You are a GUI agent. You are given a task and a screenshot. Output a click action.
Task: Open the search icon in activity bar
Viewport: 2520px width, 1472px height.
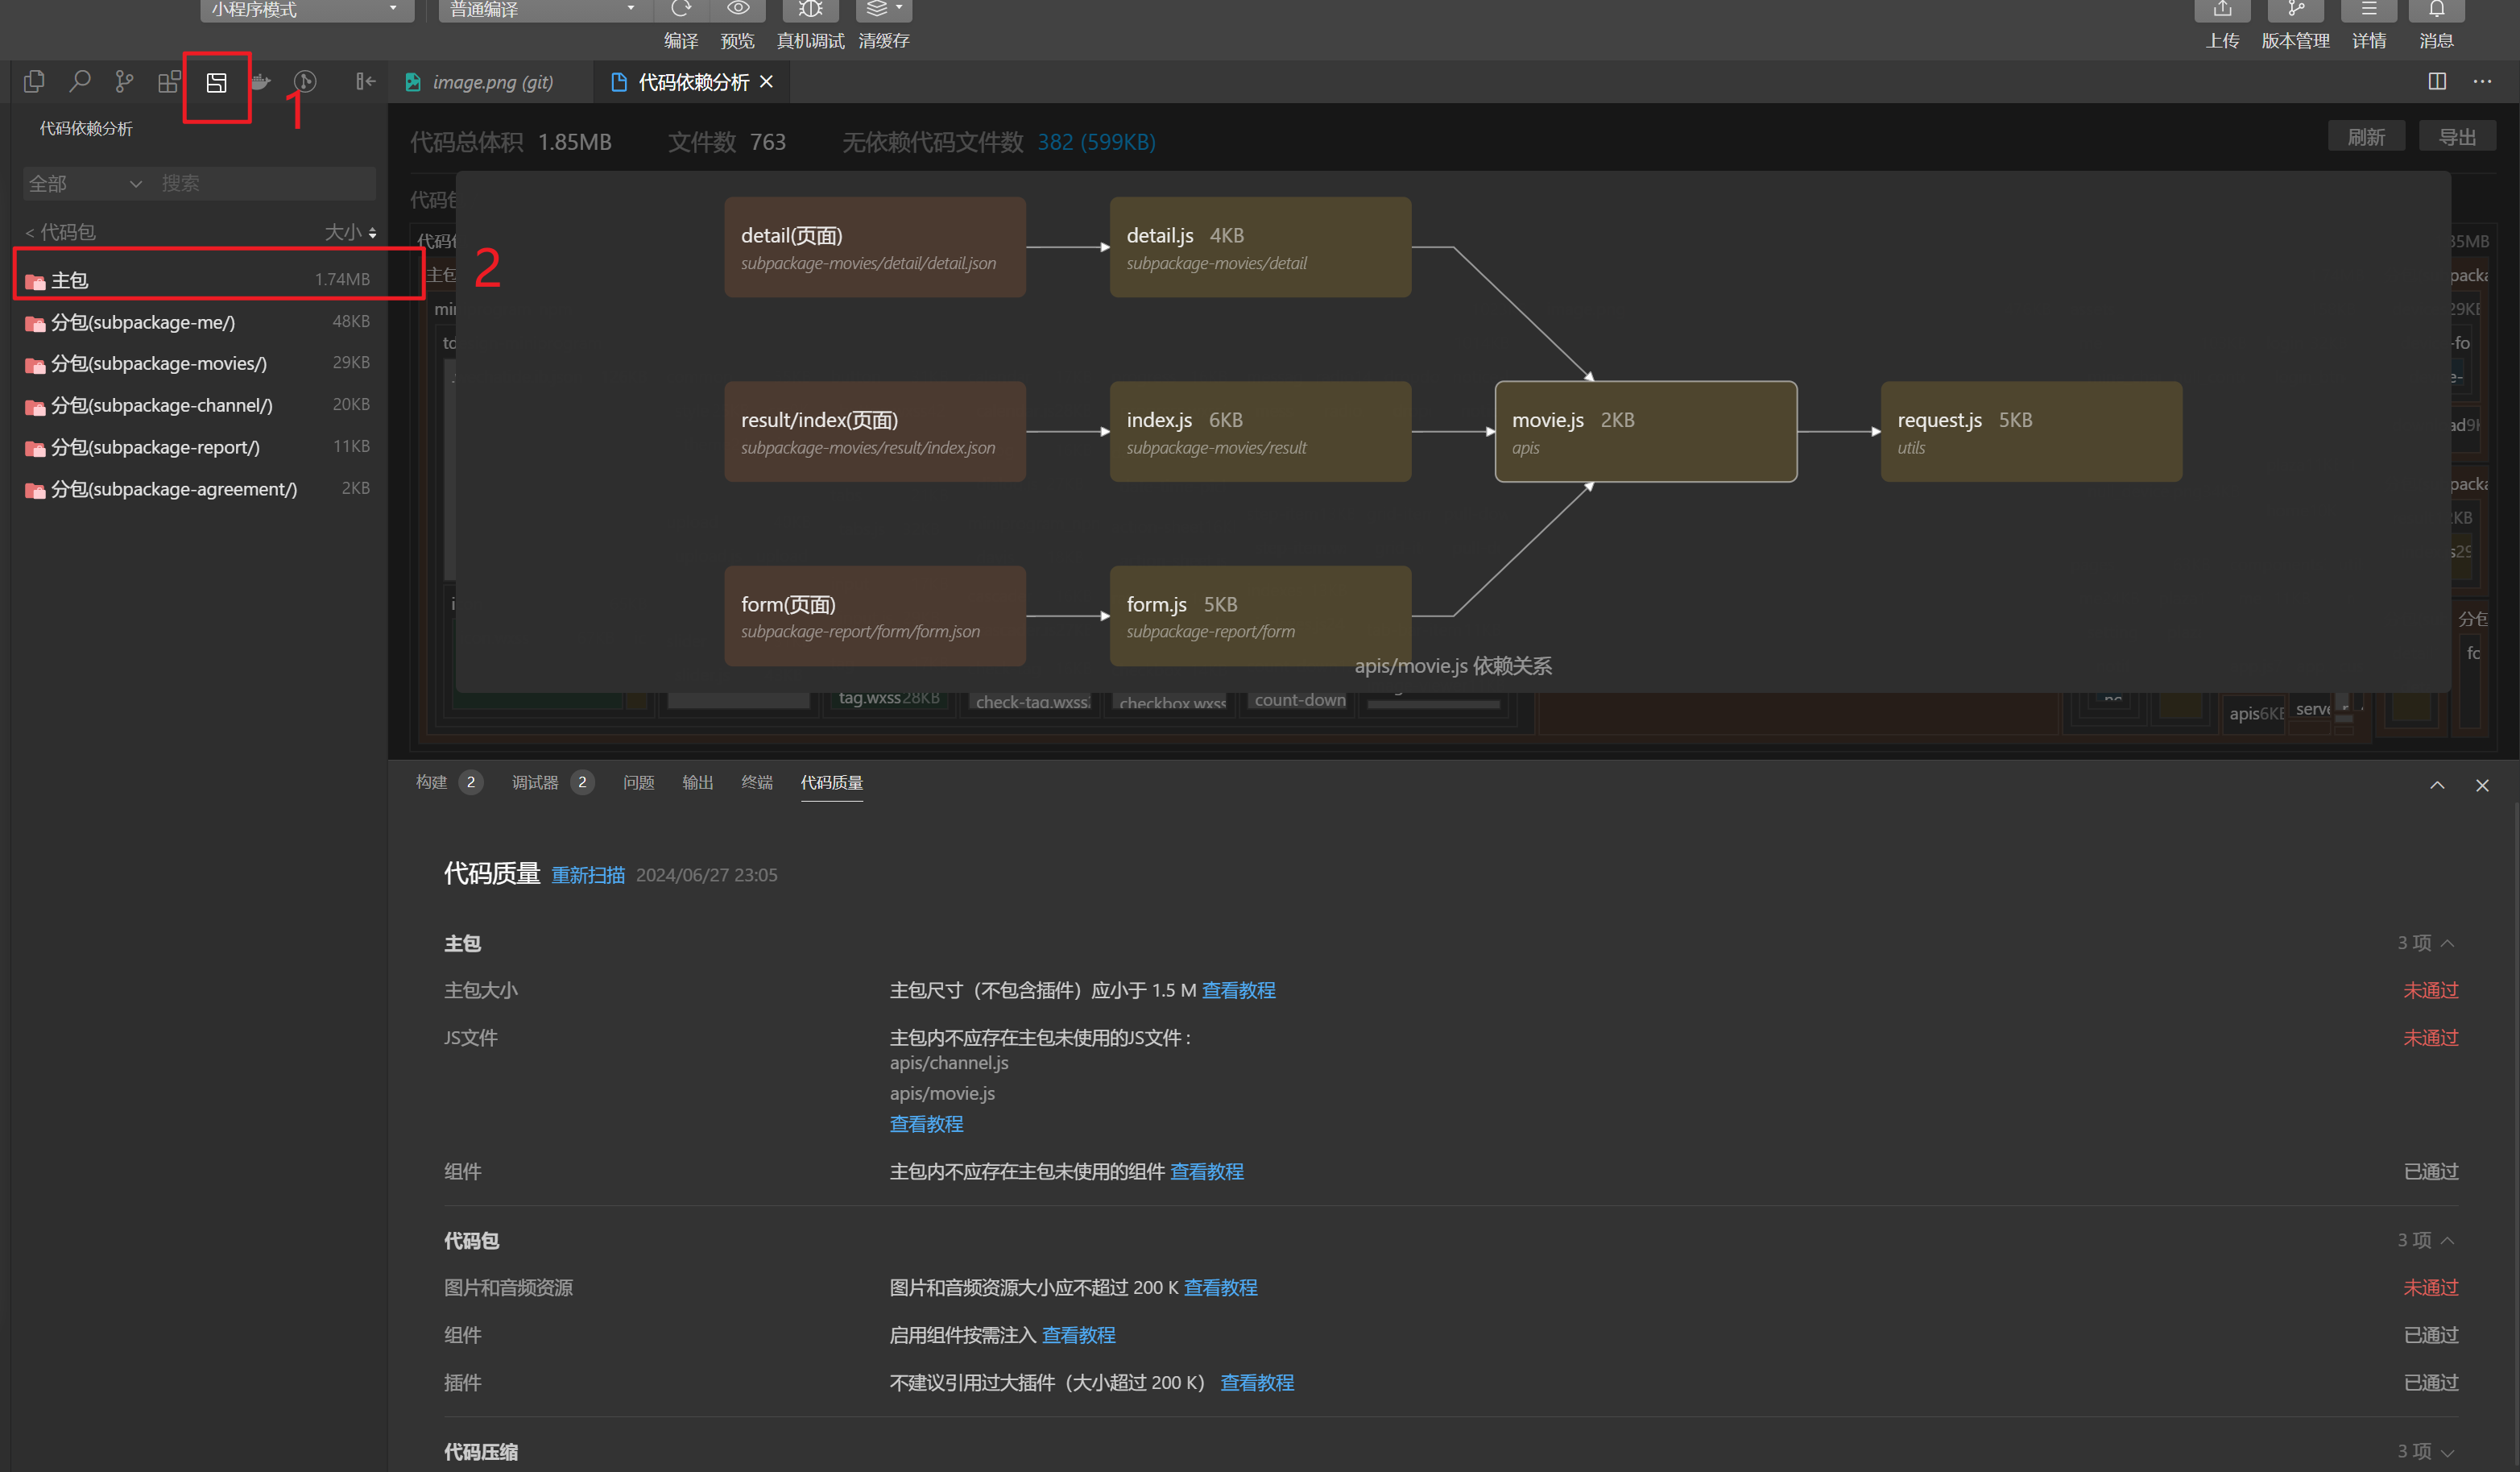click(79, 81)
